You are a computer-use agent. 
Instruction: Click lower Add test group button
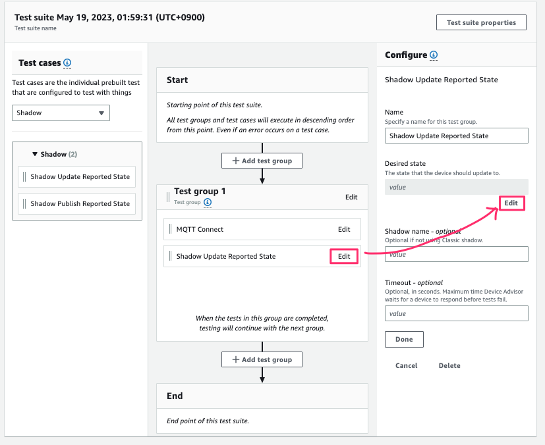(x=262, y=359)
